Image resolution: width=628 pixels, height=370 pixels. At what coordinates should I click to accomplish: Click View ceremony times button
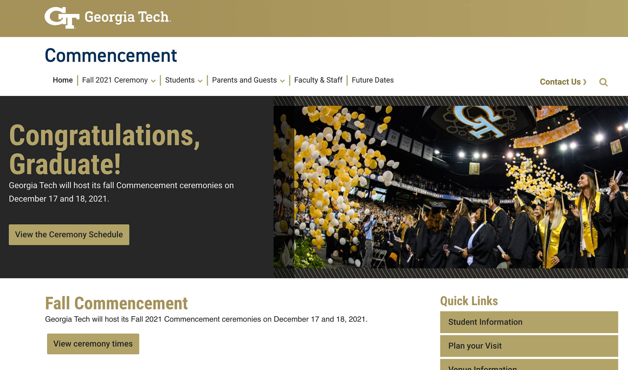coord(93,343)
